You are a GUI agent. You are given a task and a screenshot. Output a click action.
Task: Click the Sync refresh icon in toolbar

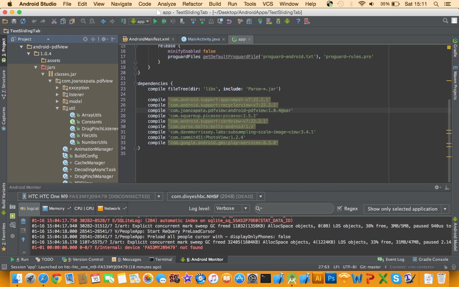point(23,22)
